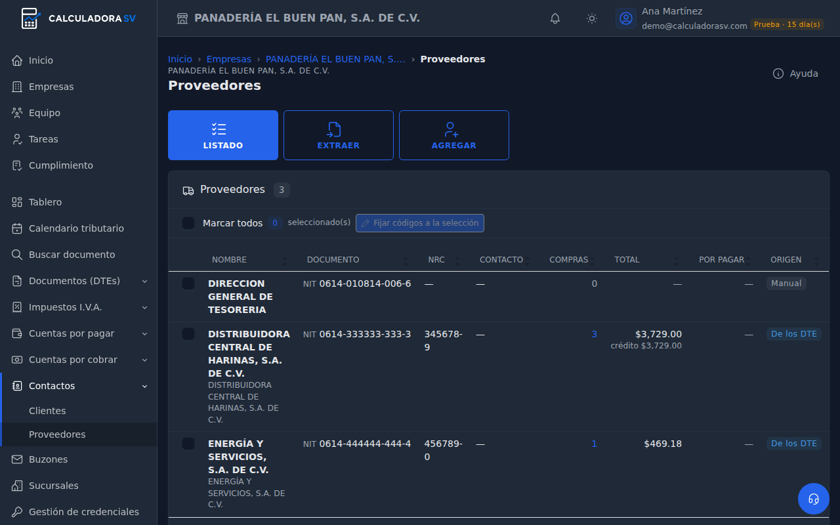Click the Calendario tributario calendar icon
The width and height of the screenshot is (840, 525).
pos(17,228)
